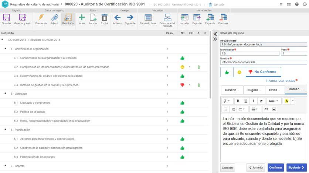
Task: Click the Nombre input field
Action: tap(264, 62)
